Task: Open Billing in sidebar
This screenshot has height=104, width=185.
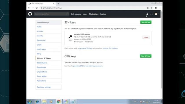Action: pyautogui.click(x=49, y=54)
